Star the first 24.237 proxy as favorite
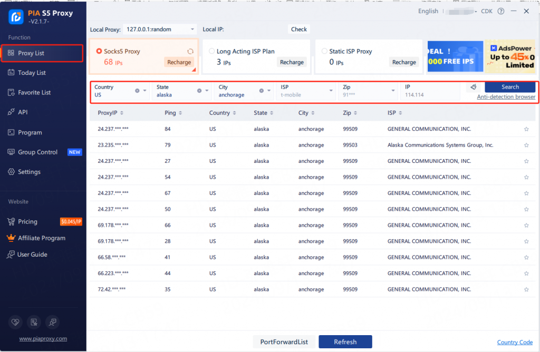The height and width of the screenshot is (352, 540). pos(526,129)
